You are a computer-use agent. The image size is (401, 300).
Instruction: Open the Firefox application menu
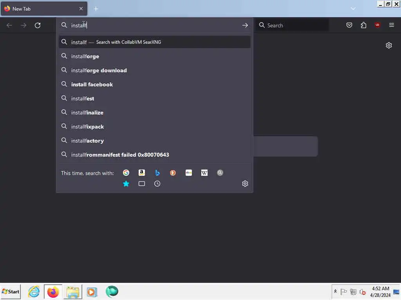tap(392, 25)
